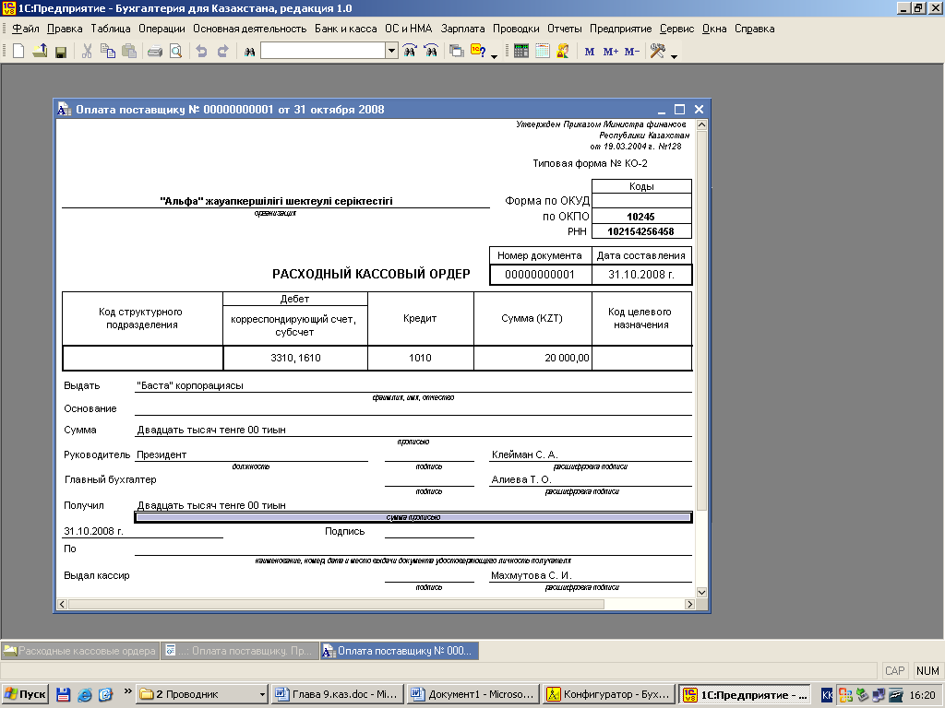Viewport: 945px width, 708px height.
Task: Click the Copy toolbar icon
Action: [x=108, y=52]
